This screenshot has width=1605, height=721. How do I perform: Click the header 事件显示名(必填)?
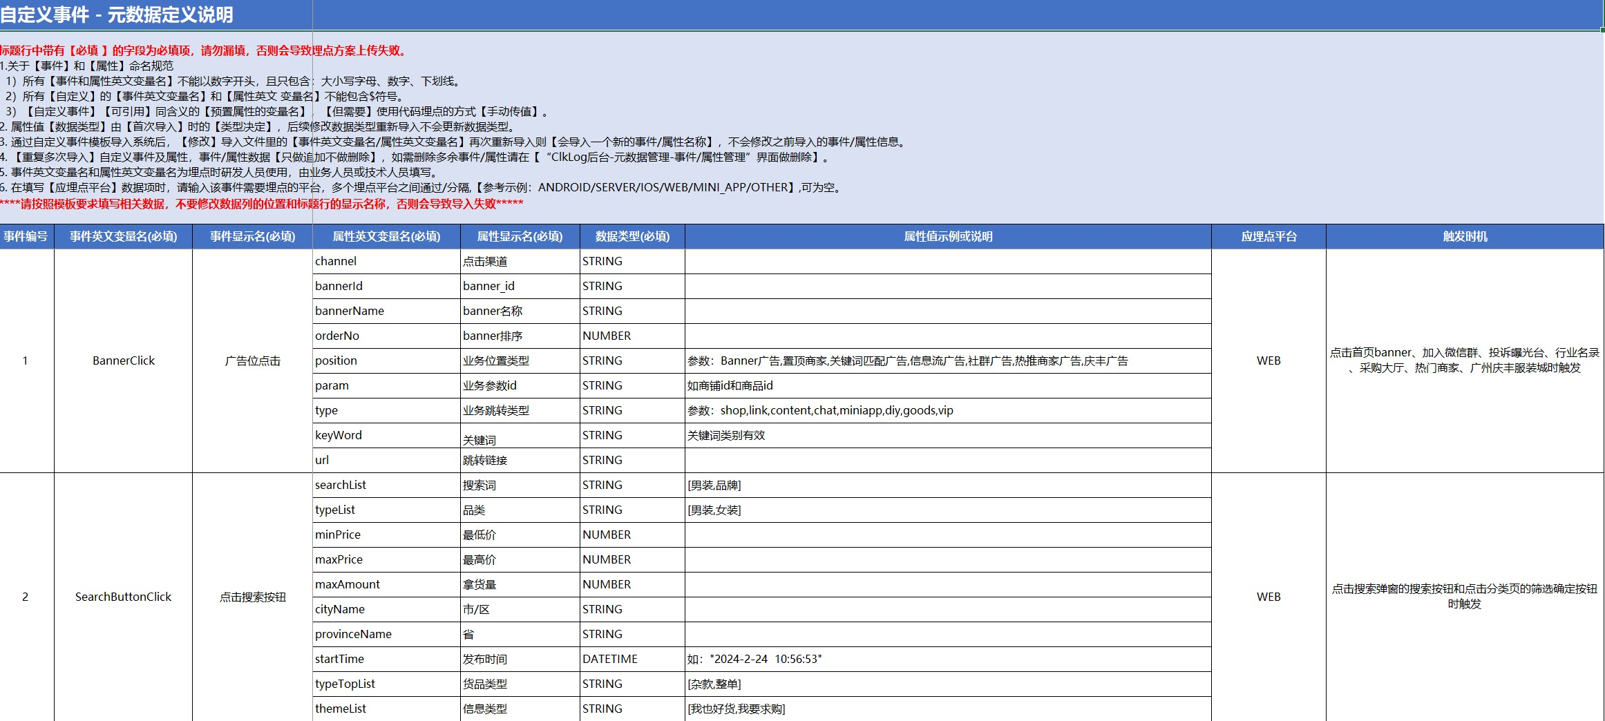pos(252,236)
